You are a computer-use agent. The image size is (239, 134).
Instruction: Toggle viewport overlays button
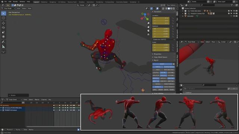point(158,9)
